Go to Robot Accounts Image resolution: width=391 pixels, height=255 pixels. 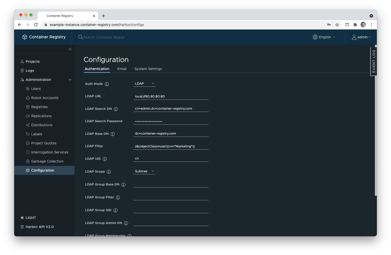pyautogui.click(x=44, y=98)
